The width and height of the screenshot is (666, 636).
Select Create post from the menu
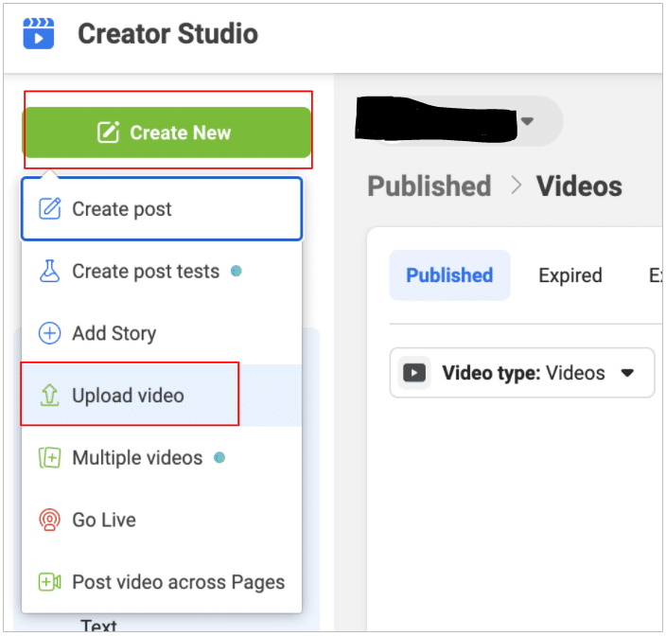(x=162, y=209)
